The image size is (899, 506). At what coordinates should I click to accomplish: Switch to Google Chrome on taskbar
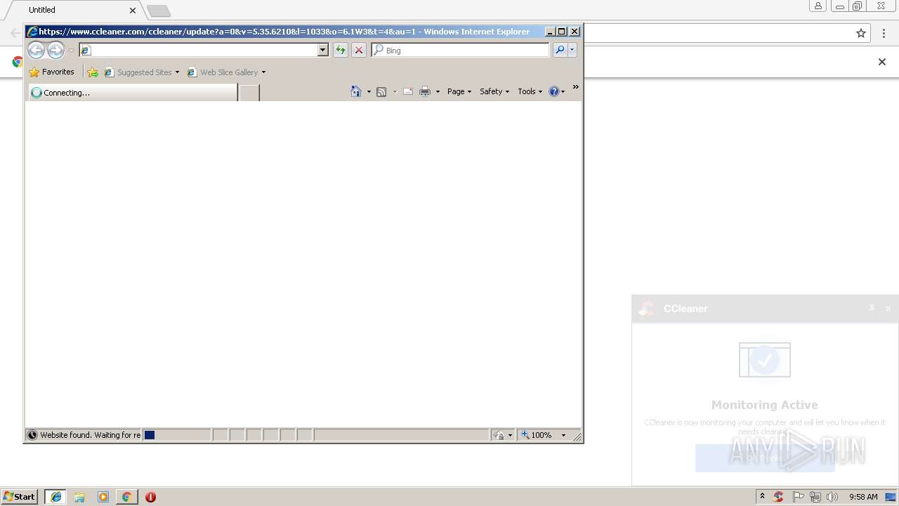pos(126,497)
